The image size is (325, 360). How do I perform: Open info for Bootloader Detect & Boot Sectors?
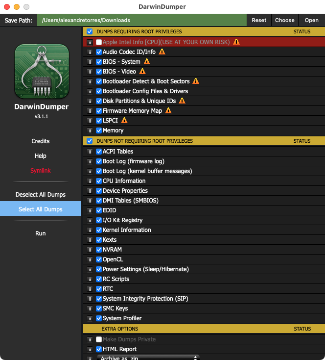pos(90,81)
